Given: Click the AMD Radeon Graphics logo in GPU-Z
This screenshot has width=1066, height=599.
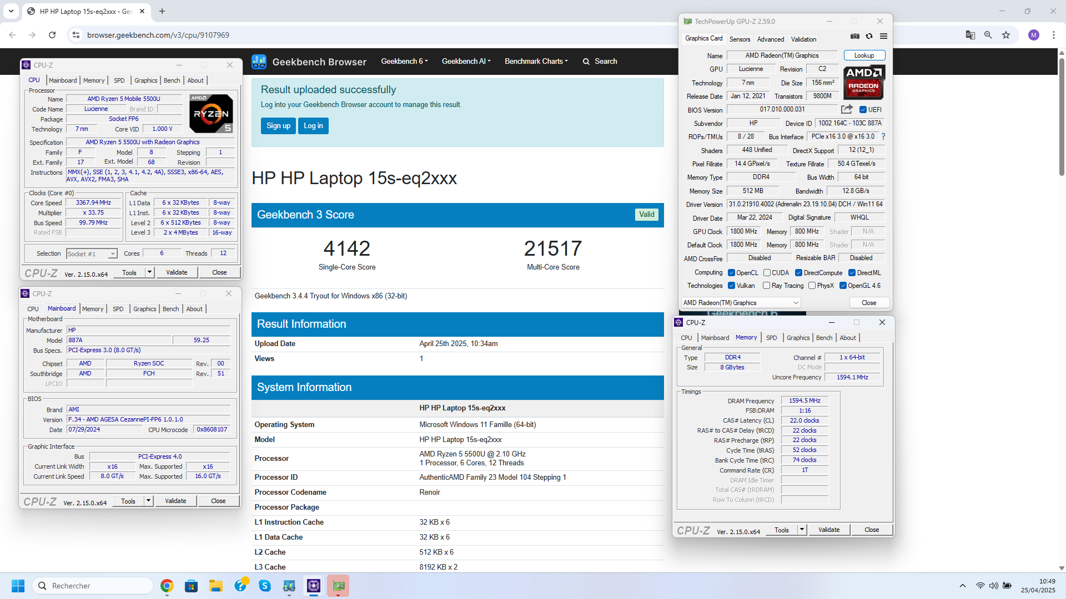Looking at the screenshot, I should [x=864, y=82].
